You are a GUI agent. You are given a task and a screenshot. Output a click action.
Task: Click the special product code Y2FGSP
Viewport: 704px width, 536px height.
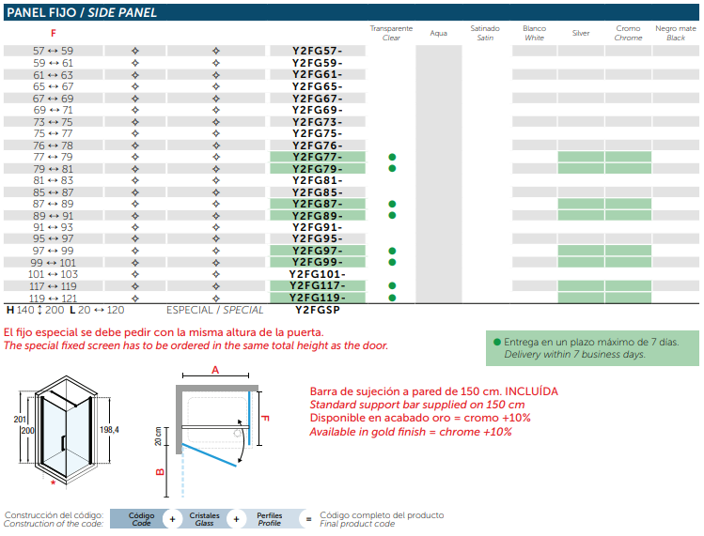tap(318, 309)
